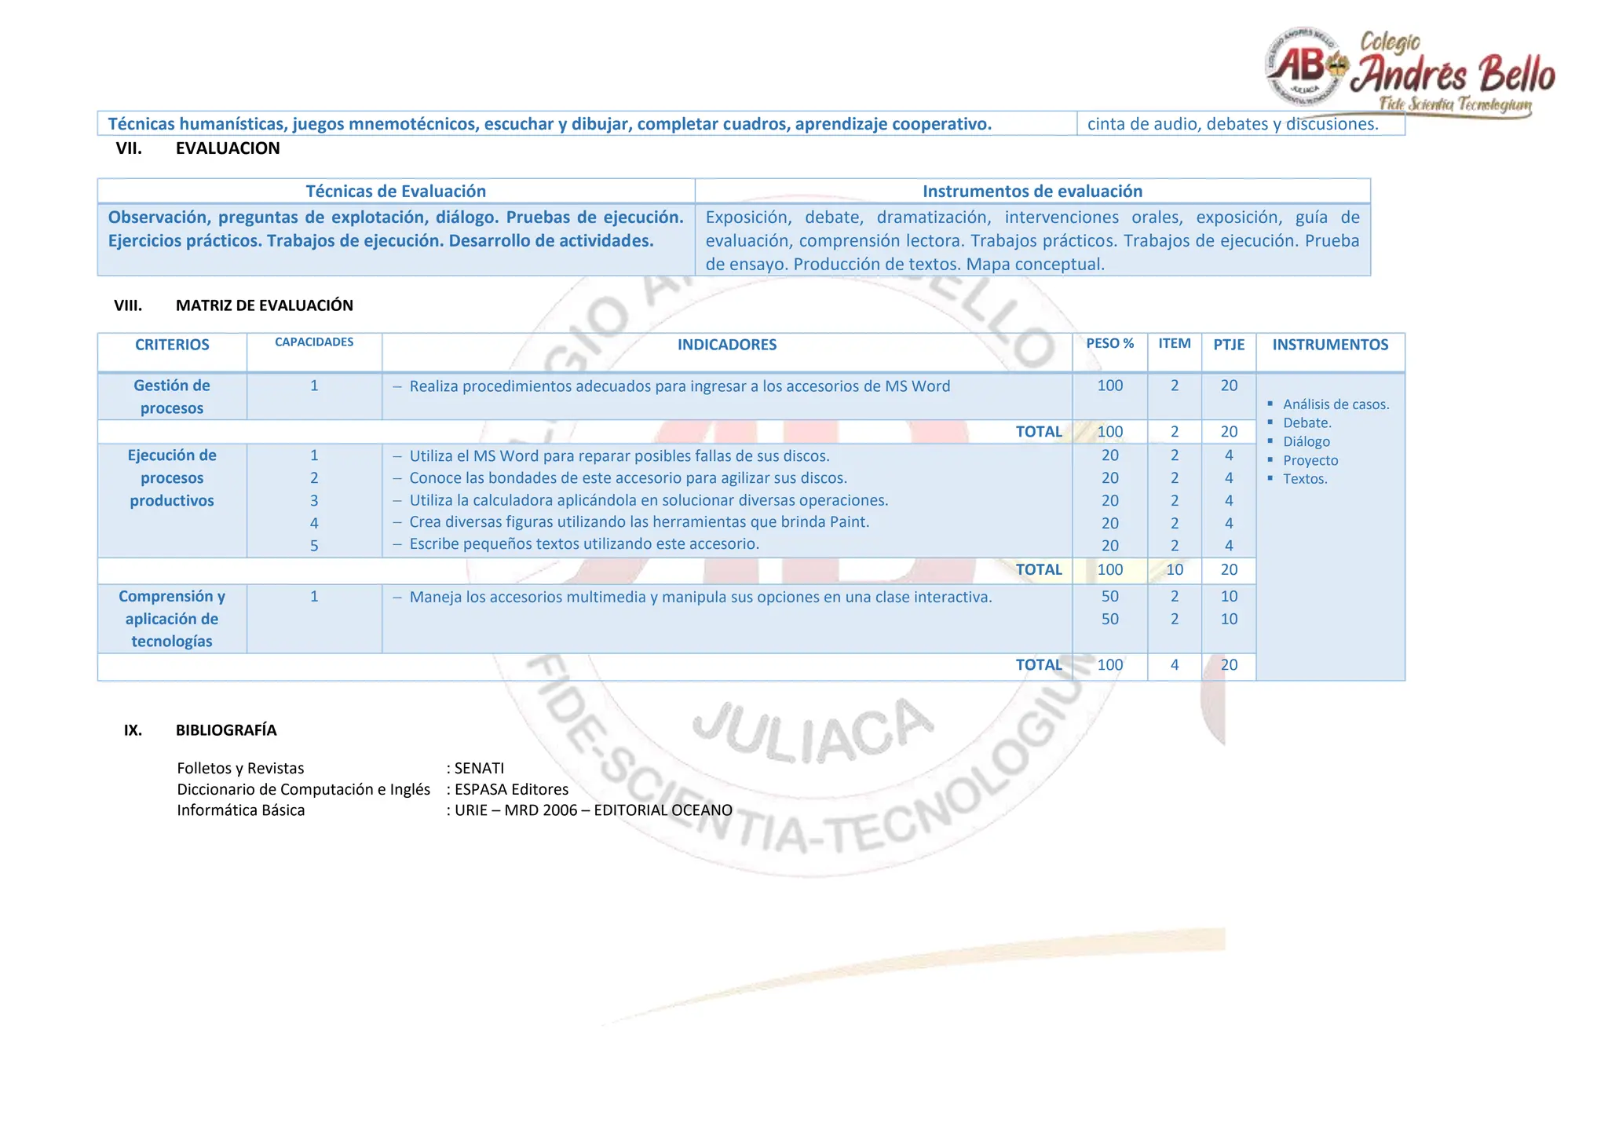Select the VII. EVALUACION heading

[x=197, y=148]
